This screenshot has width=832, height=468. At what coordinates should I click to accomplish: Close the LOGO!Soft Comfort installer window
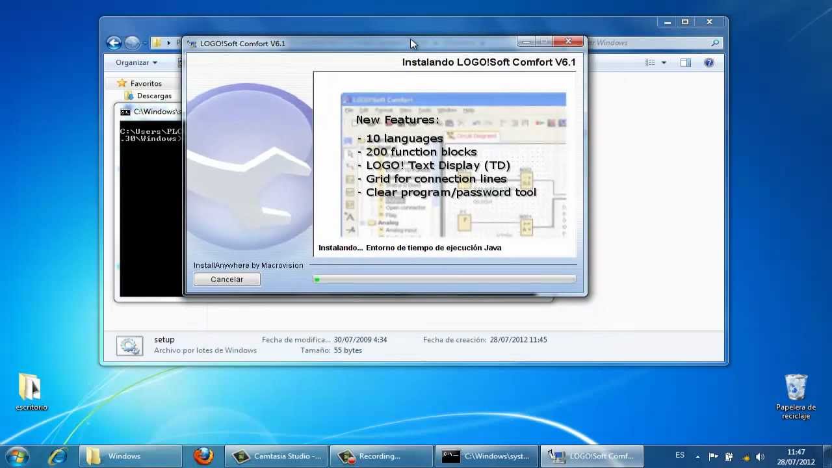coord(569,42)
